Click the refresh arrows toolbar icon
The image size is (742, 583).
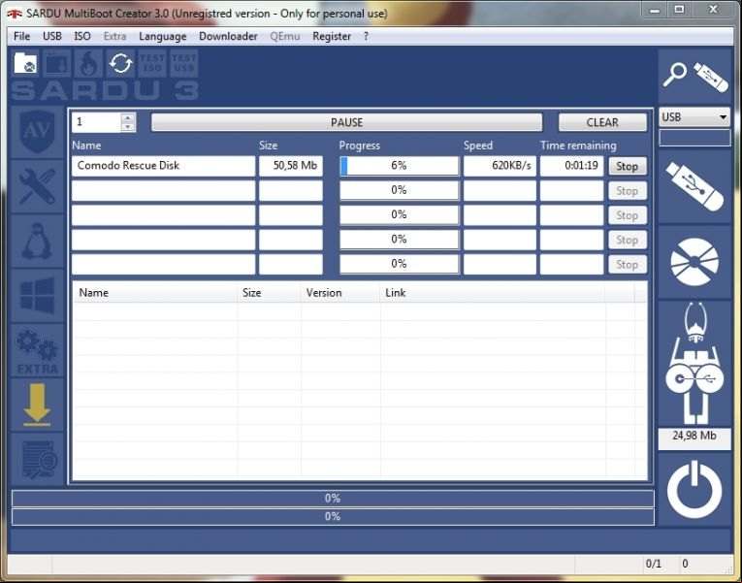coord(120,63)
